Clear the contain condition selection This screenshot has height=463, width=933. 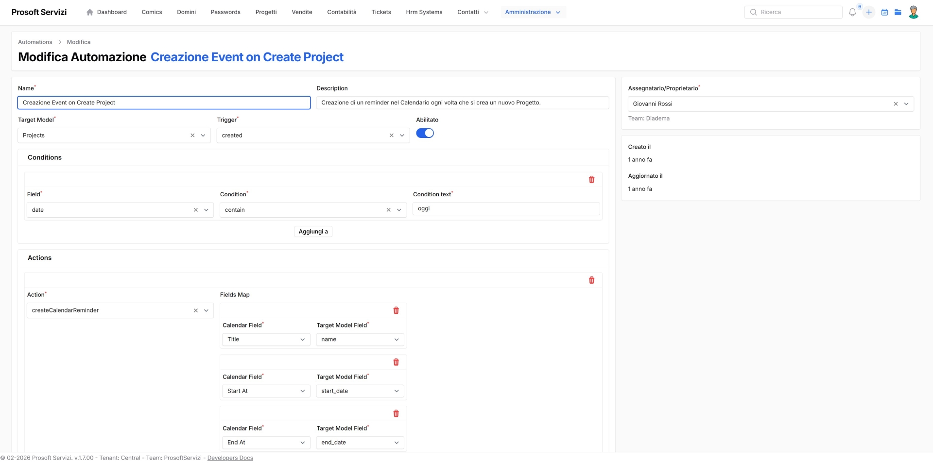tap(388, 210)
